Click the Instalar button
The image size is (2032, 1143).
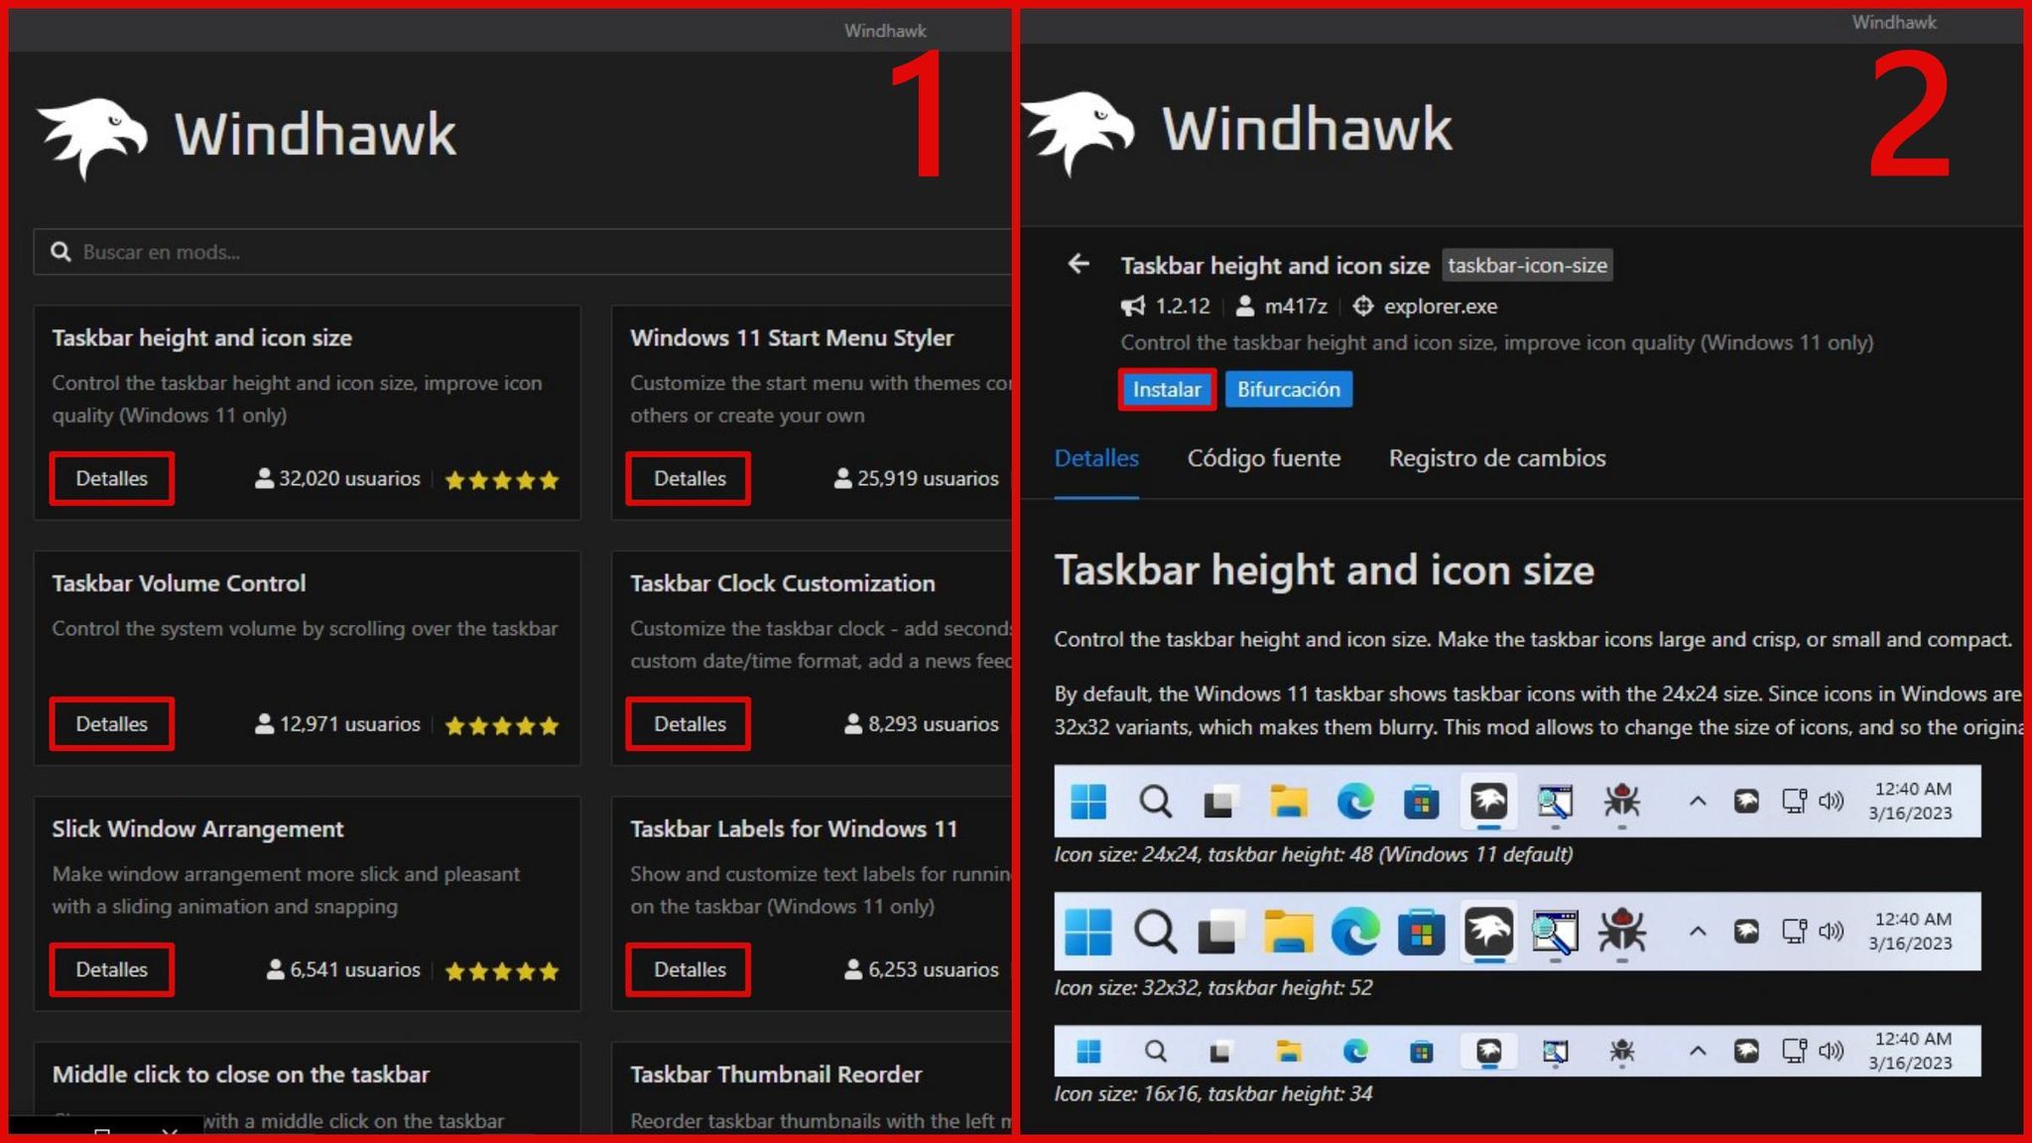1167,389
